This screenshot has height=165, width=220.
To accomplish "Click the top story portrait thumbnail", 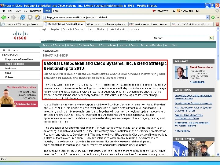I will click(181, 72).
